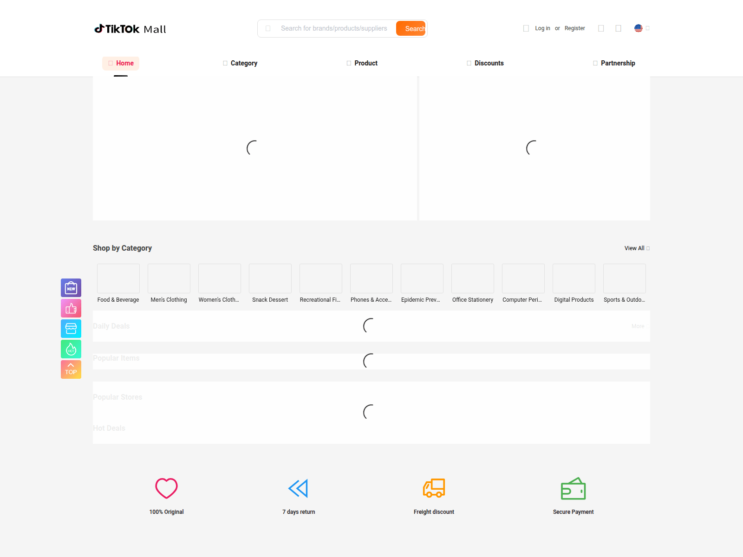Click the 7 days return text
This screenshot has width=743, height=557.
pyautogui.click(x=299, y=512)
